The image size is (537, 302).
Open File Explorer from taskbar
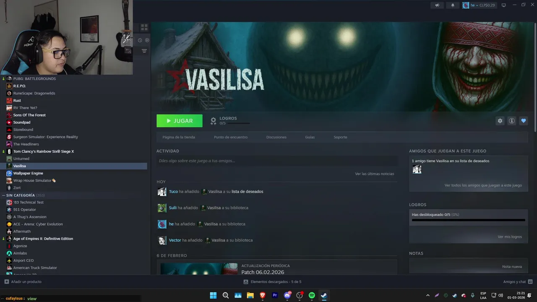(x=250, y=295)
